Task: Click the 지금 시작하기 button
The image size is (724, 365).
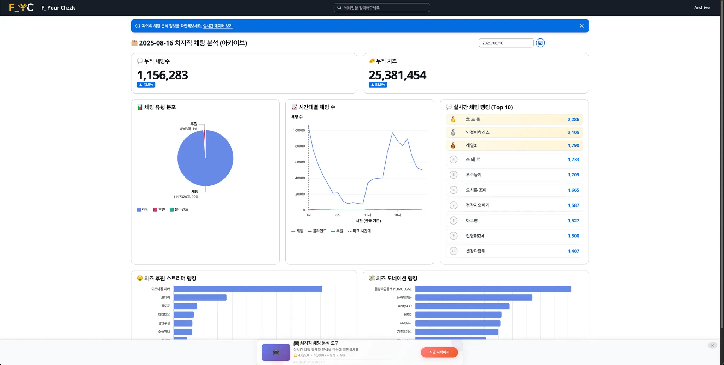Action: click(439, 352)
